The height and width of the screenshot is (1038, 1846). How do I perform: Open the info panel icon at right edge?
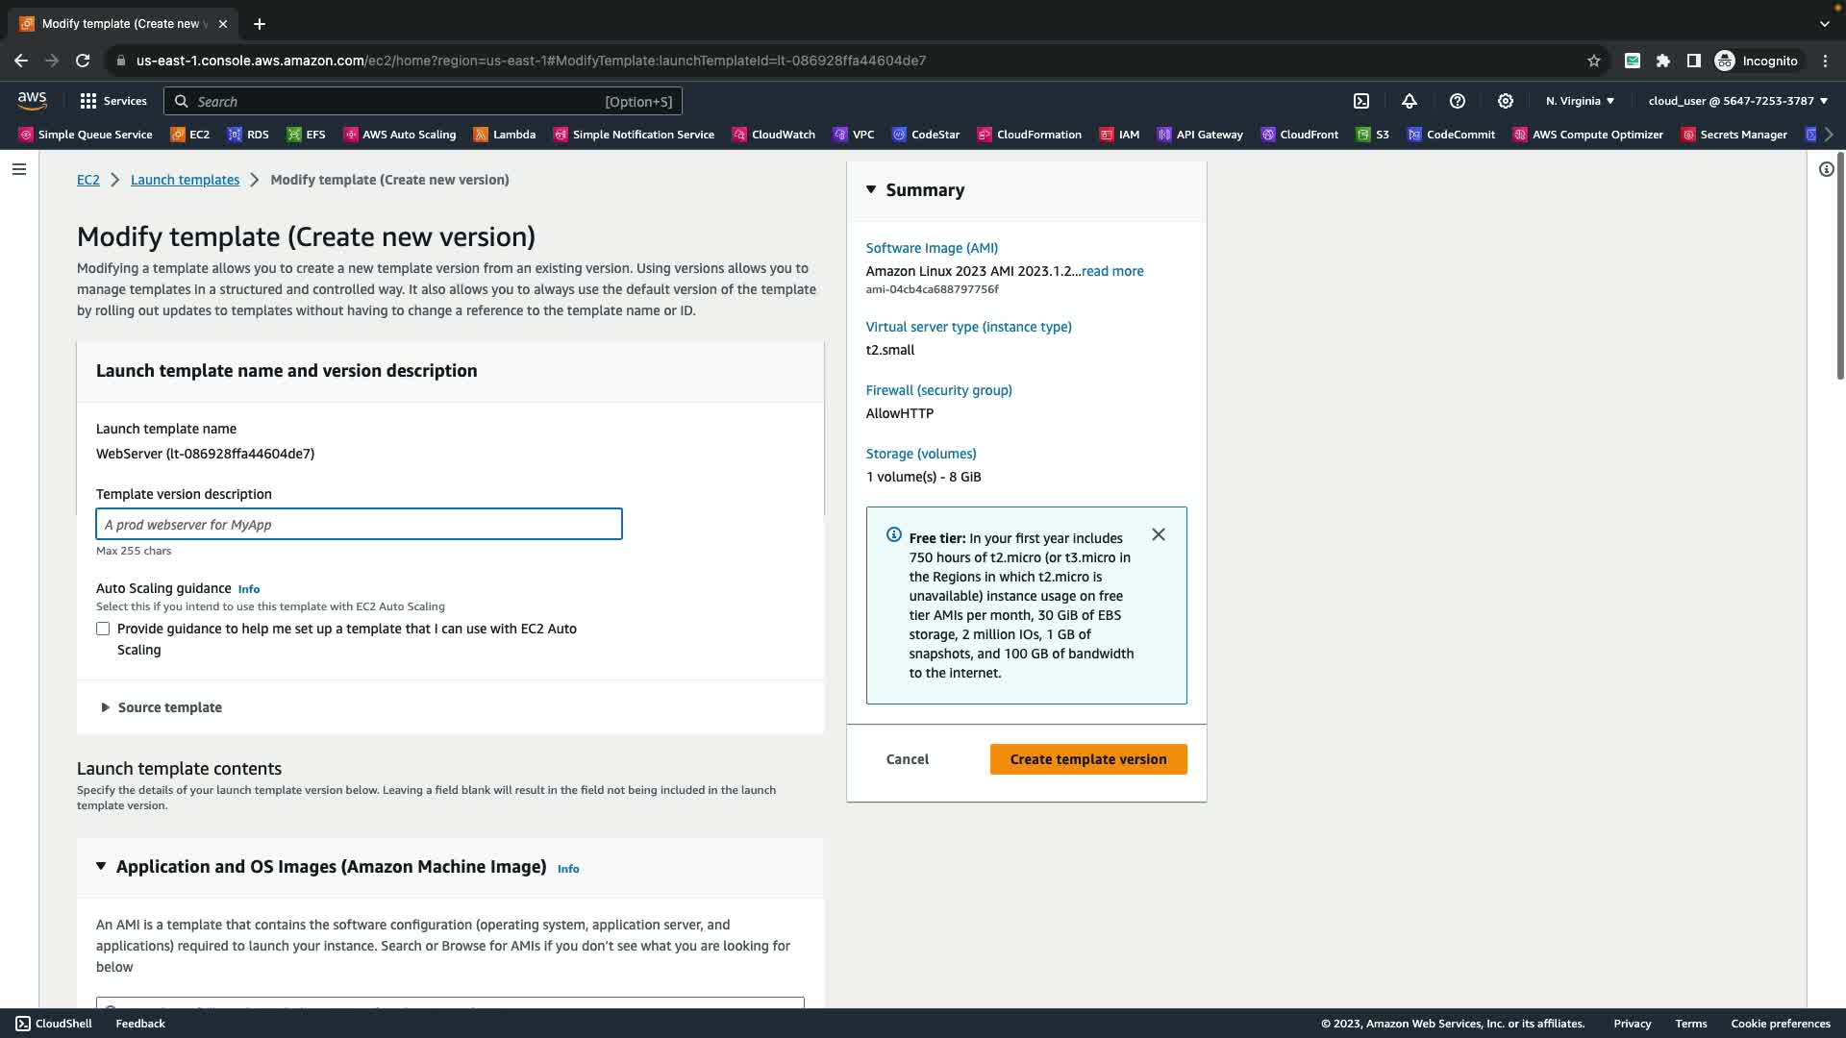1826,169
